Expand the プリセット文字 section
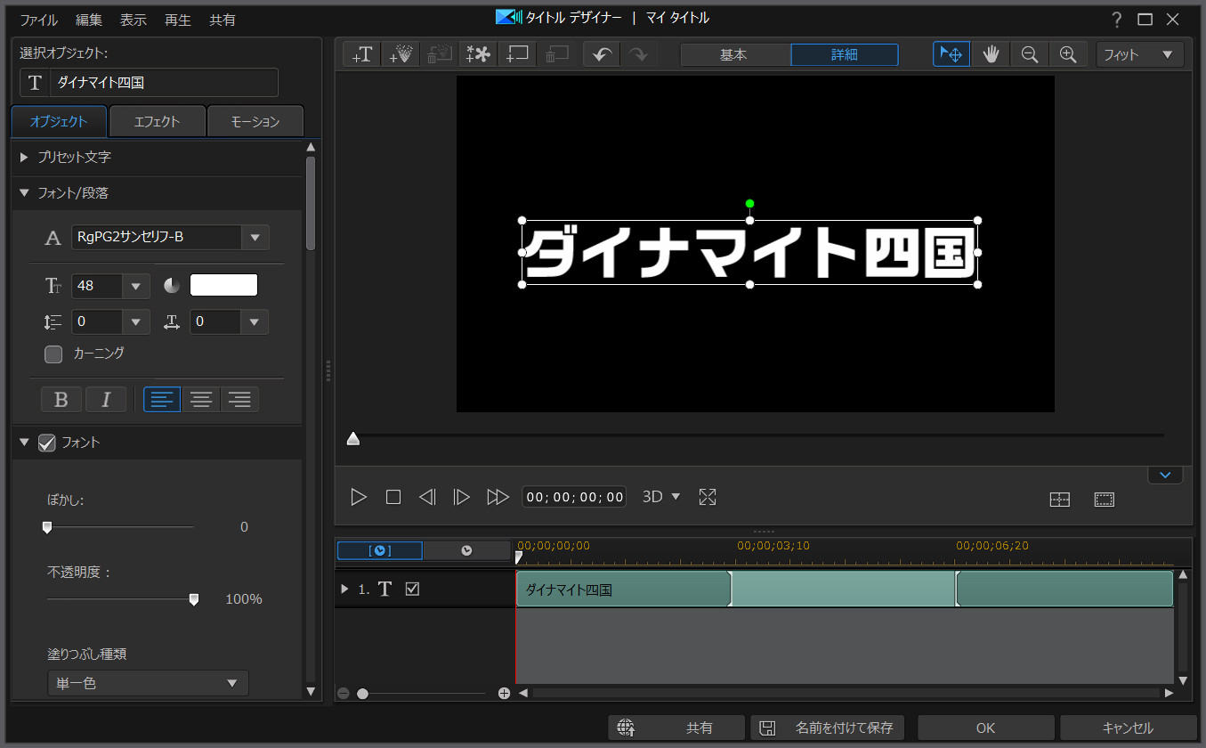This screenshot has width=1206, height=748. pyautogui.click(x=25, y=157)
